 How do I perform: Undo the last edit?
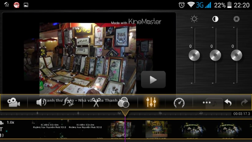coord(228,103)
